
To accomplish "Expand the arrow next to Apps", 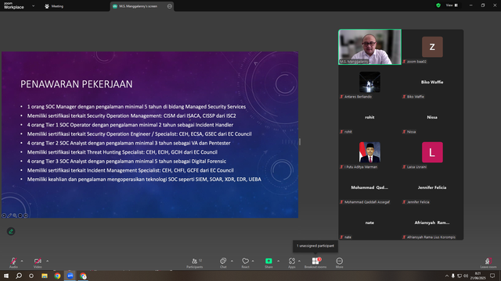I will [x=299, y=261].
